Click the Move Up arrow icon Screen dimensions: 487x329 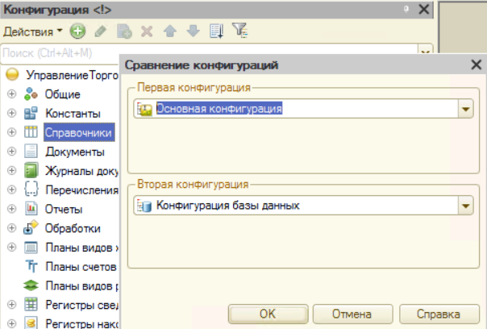[169, 31]
